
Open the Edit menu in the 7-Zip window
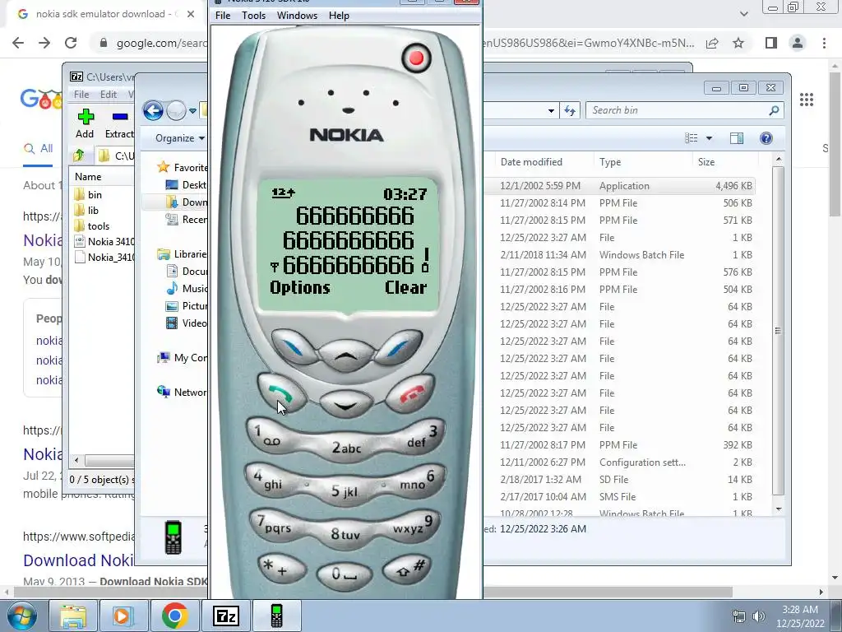(108, 94)
